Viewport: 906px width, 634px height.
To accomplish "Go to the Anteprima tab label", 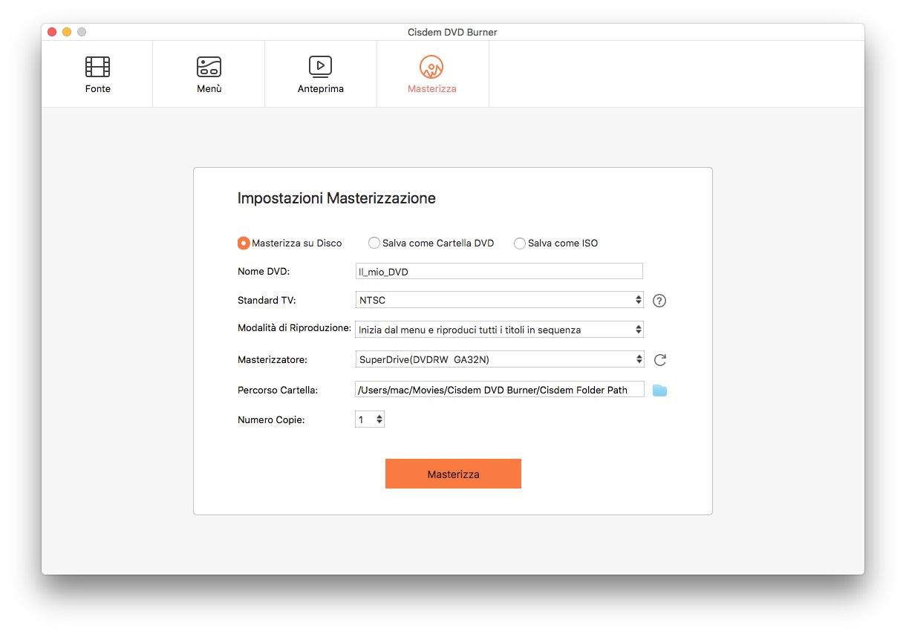I will [320, 89].
